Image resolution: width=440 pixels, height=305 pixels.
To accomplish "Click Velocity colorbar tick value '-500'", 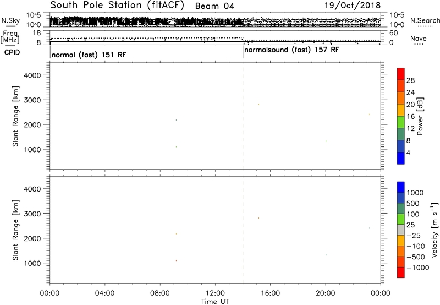I will point(416,257).
